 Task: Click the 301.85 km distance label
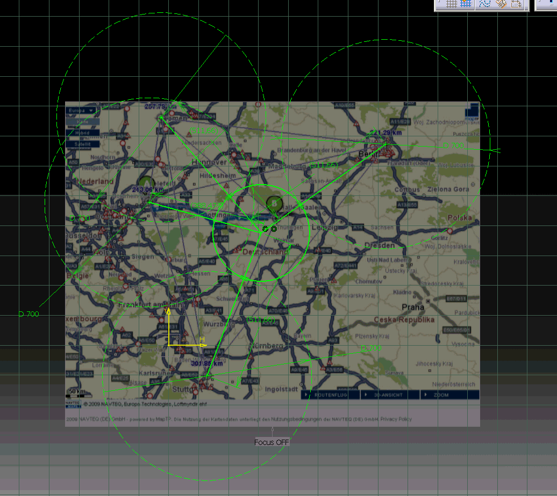(x=207, y=363)
